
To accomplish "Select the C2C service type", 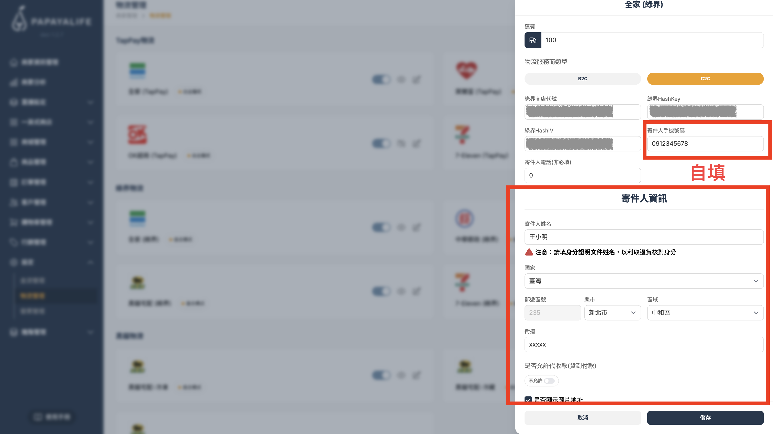I will click(705, 79).
